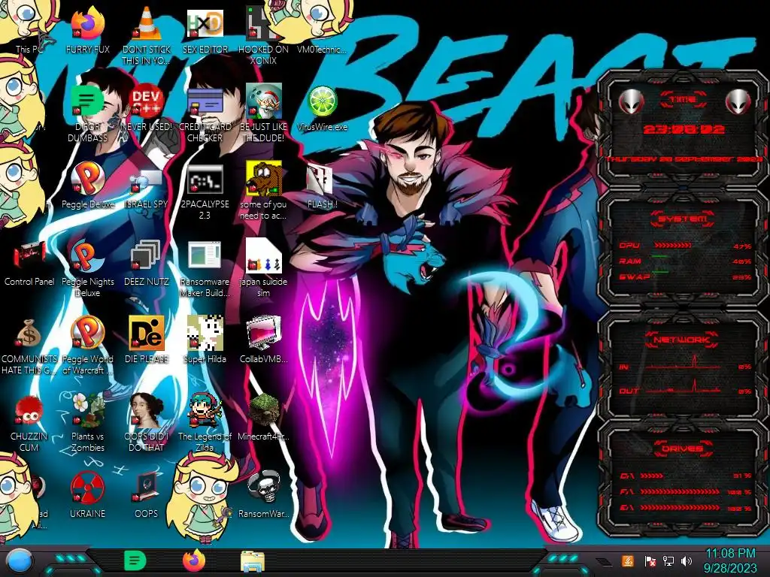Click the left alien head widget icon
Screen dimensions: 770x577
tap(632, 101)
